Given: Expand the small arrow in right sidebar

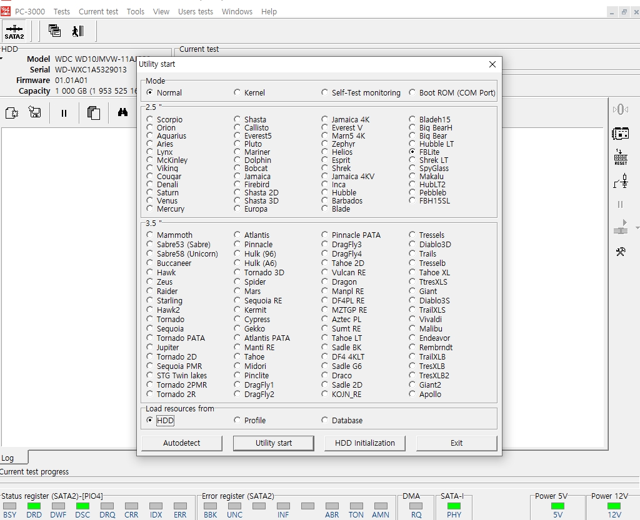Looking at the screenshot, I should tap(637, 228).
